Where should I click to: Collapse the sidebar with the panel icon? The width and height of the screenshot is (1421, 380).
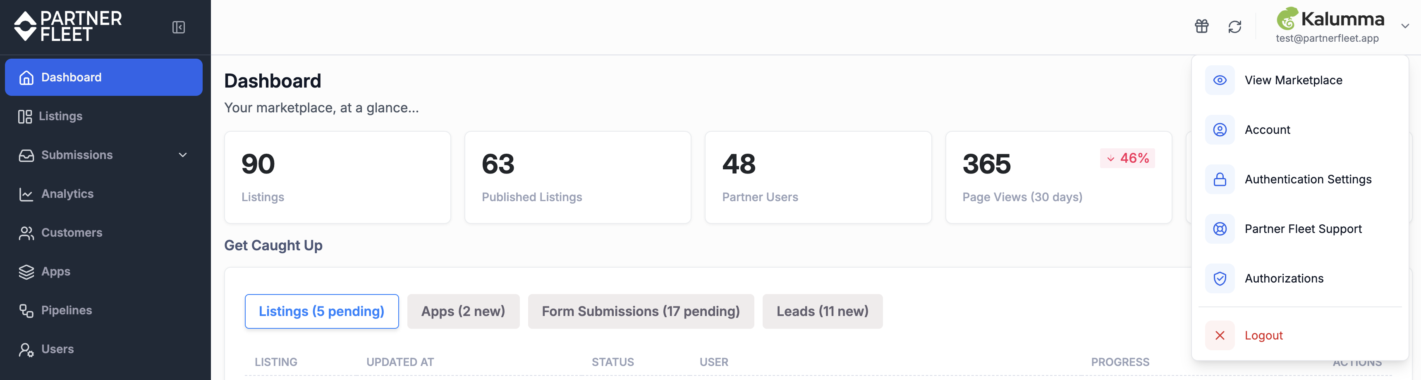pos(179,27)
